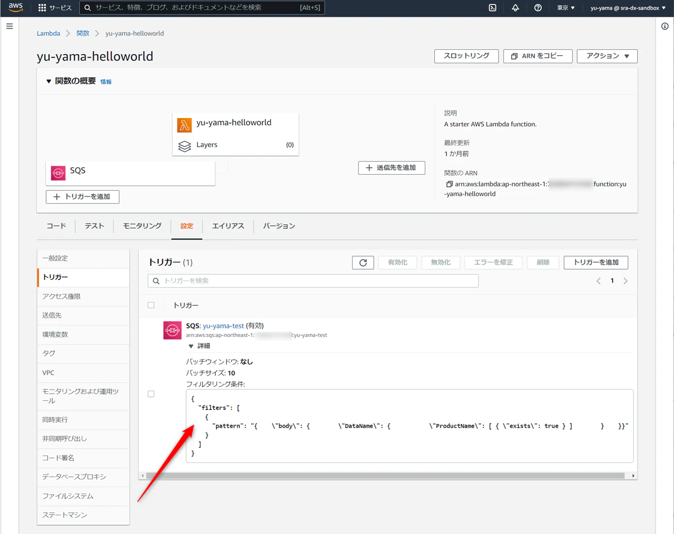The image size is (674, 534).
Task: Collapse the function overview section
Action: click(48, 81)
